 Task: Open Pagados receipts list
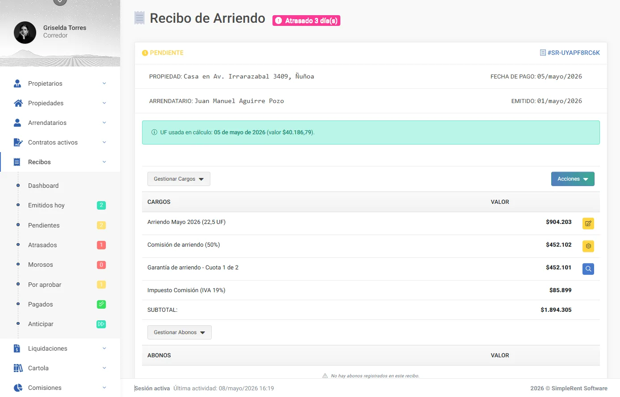click(x=41, y=304)
